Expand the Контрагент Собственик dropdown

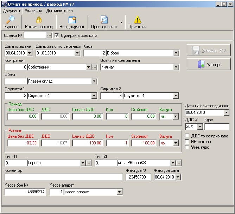(x=88, y=67)
